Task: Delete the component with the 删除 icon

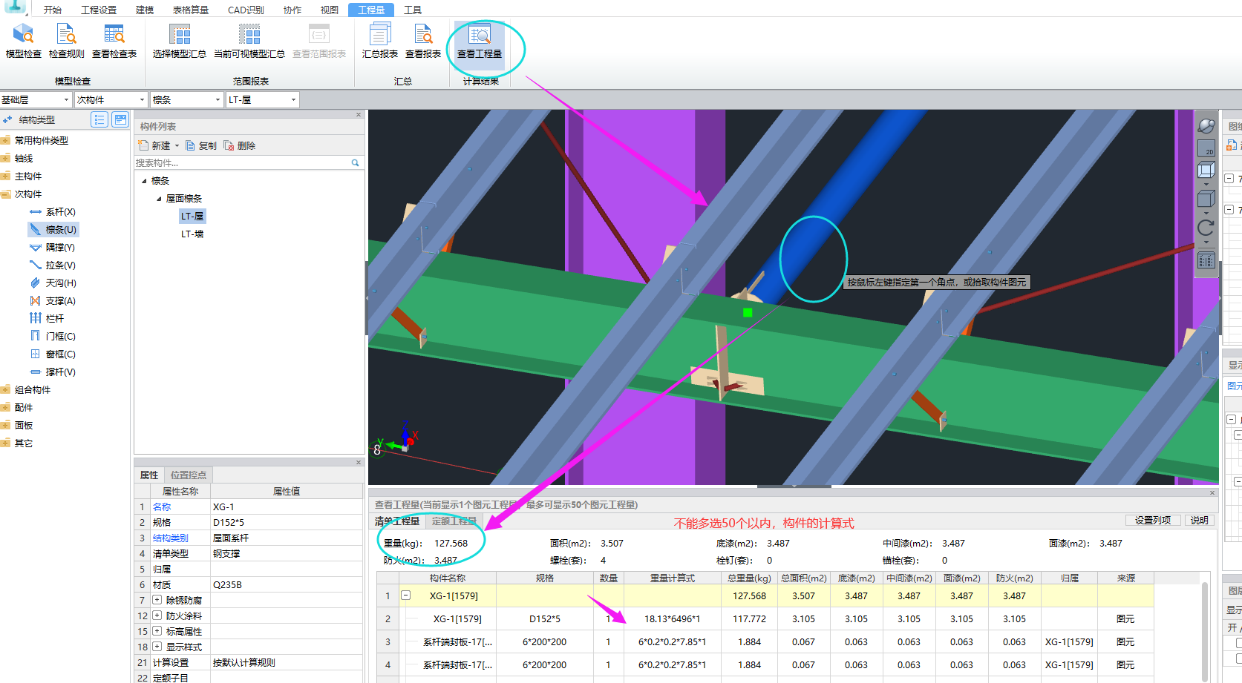Action: 239,146
